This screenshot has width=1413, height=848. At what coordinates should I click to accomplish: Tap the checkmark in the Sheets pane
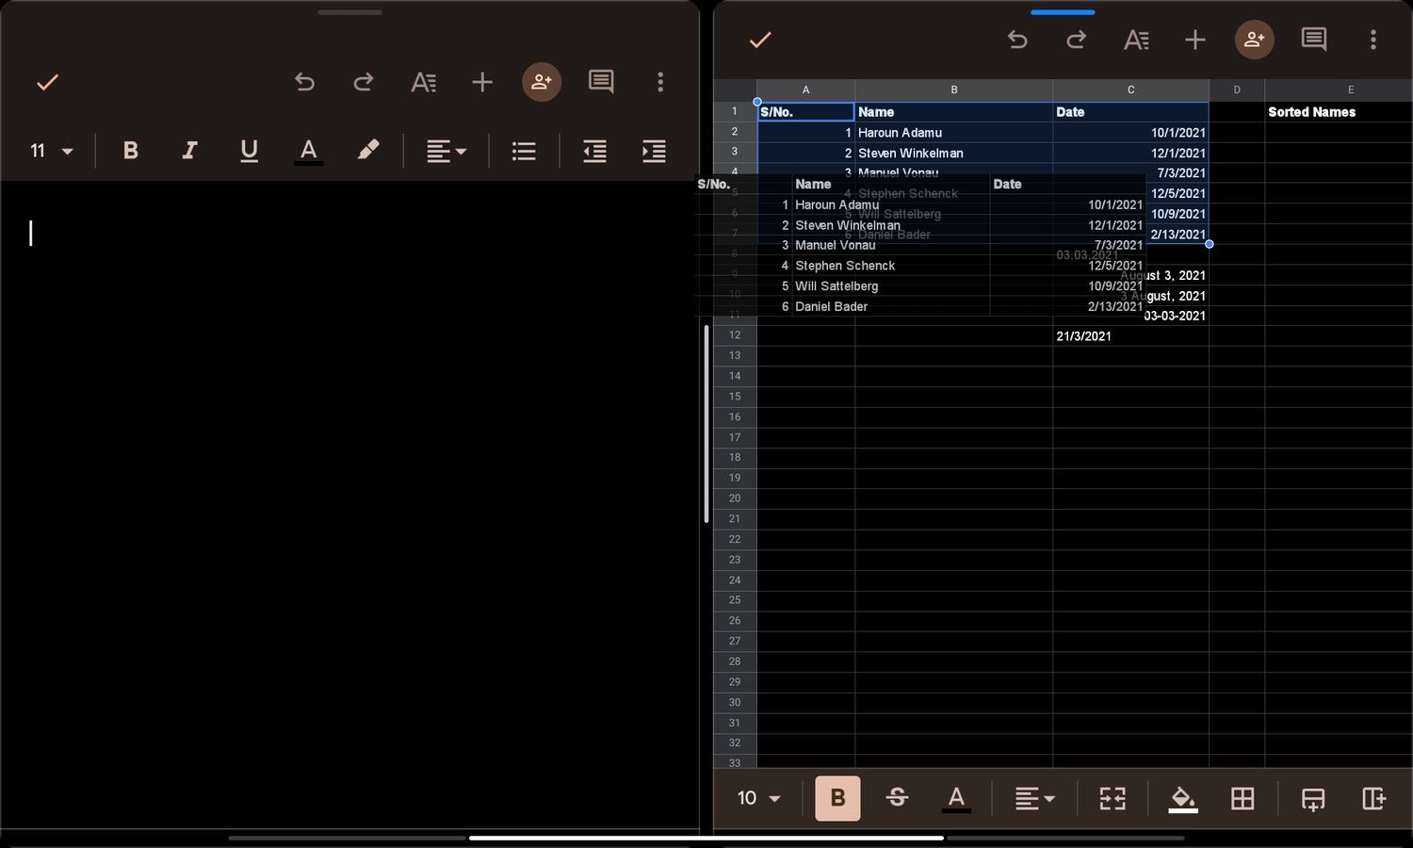click(760, 40)
